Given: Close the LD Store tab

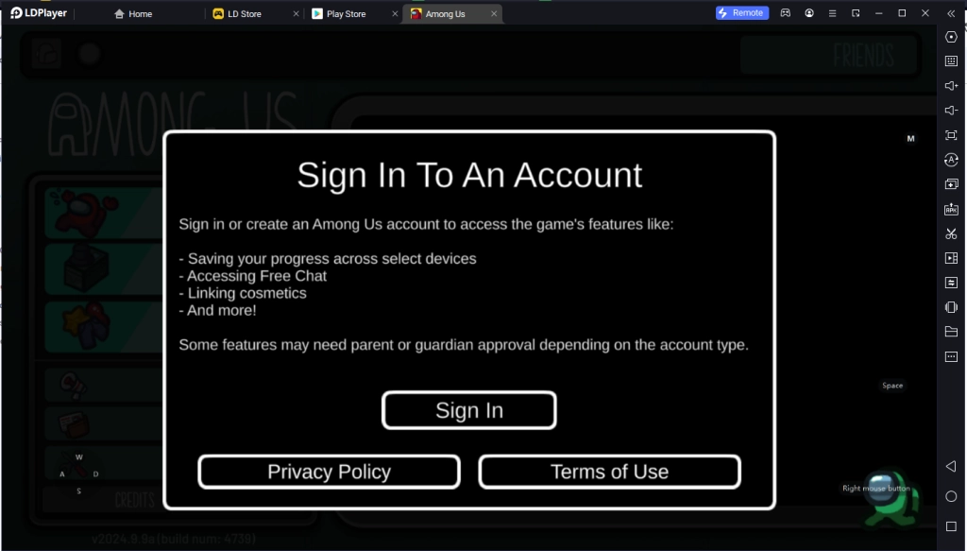Looking at the screenshot, I should [296, 13].
